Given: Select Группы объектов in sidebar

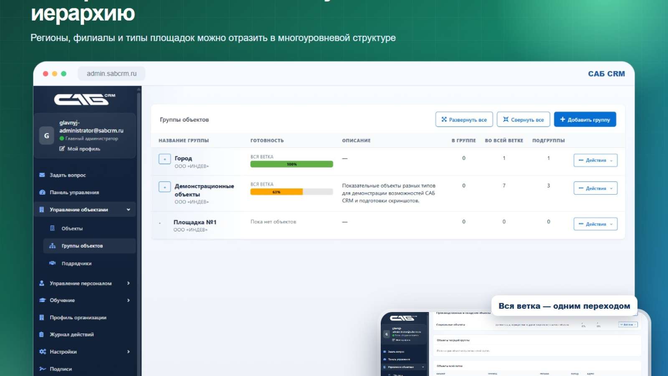Looking at the screenshot, I should [x=89, y=246].
